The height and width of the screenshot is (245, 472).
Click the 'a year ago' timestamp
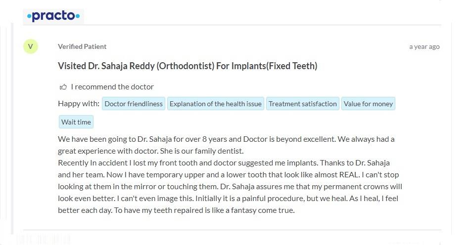tap(424, 46)
